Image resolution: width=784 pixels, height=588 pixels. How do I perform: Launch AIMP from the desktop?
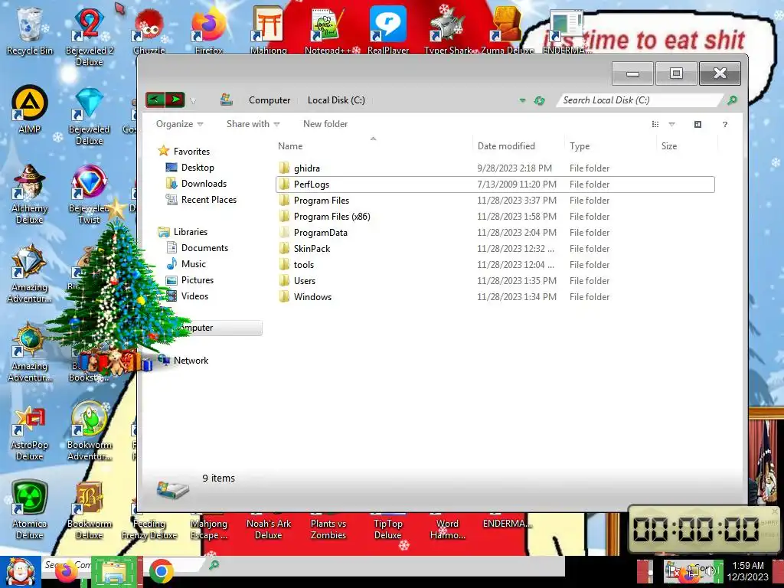click(30, 109)
